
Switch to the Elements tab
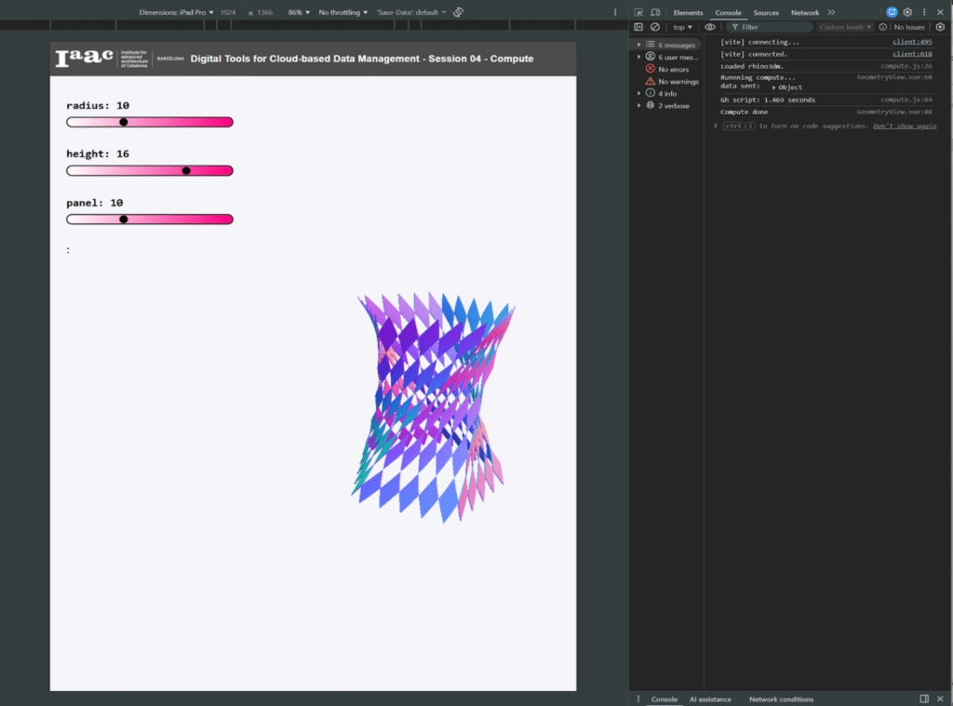(x=688, y=13)
